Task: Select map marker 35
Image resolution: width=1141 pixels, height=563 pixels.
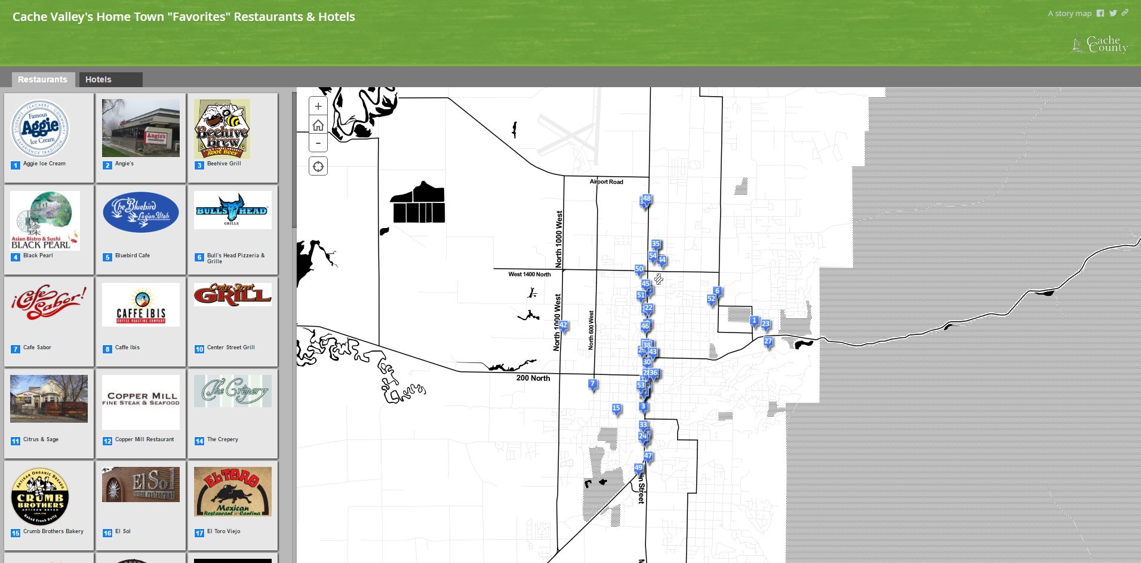Action: point(656,245)
